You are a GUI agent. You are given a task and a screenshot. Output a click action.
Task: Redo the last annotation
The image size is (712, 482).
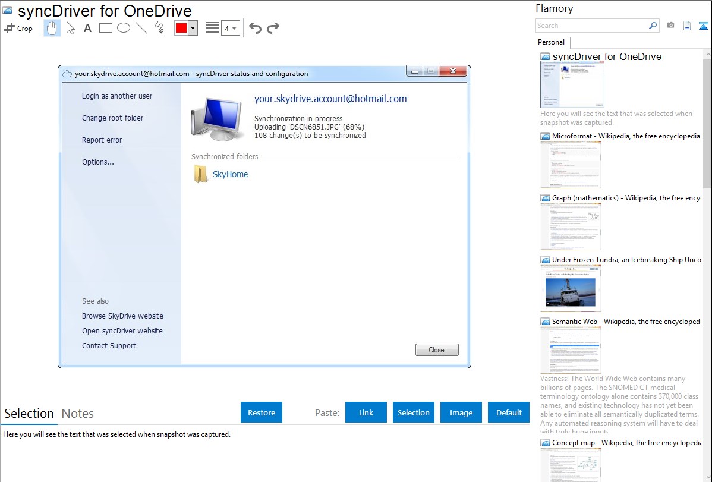273,28
